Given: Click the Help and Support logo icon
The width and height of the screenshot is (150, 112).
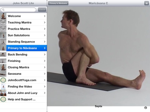Looking at the screenshot, I should tap(3, 99).
